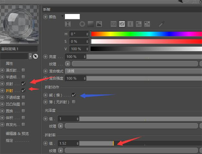Expand the 颜色 color section triangle
202x154 pixels.
click(x=62, y=16)
